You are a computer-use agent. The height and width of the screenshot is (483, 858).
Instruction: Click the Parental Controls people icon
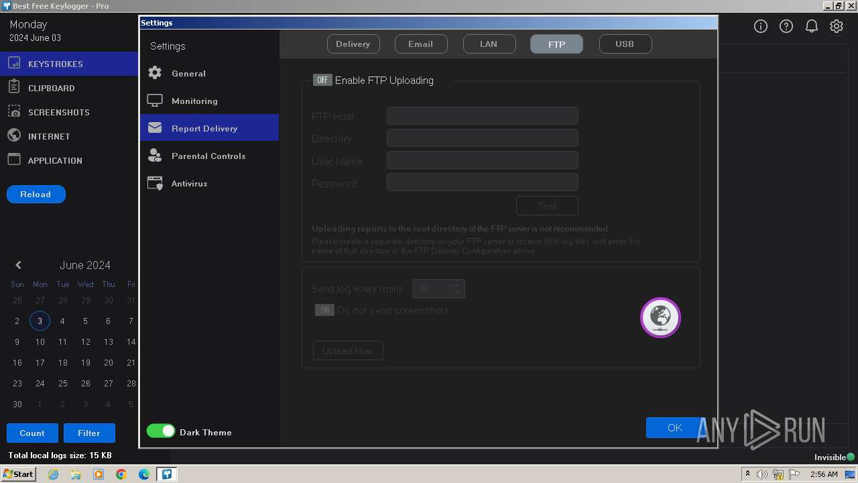(x=155, y=156)
